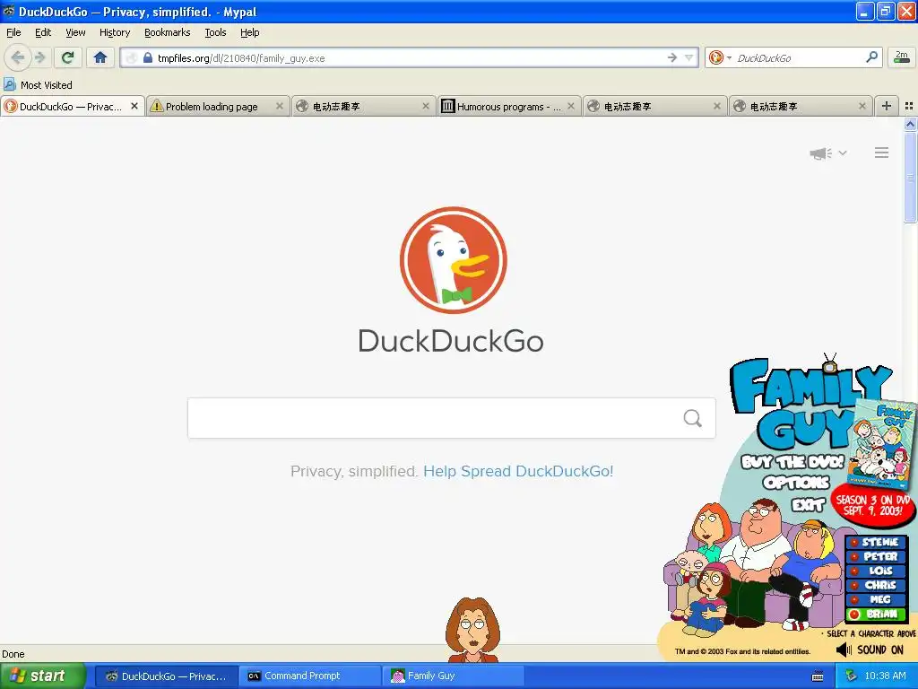This screenshot has width=918, height=689.
Task: Click the scrollbar up arrow
Action: [x=910, y=124]
